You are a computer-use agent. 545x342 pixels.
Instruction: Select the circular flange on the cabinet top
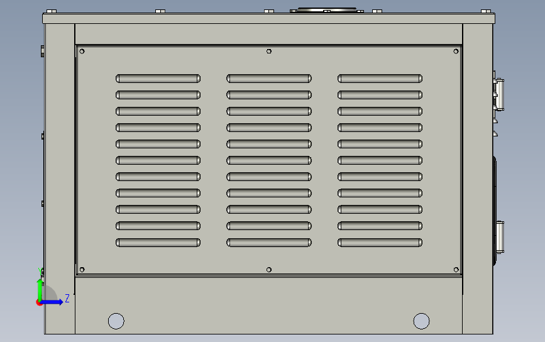pyautogui.click(x=327, y=10)
